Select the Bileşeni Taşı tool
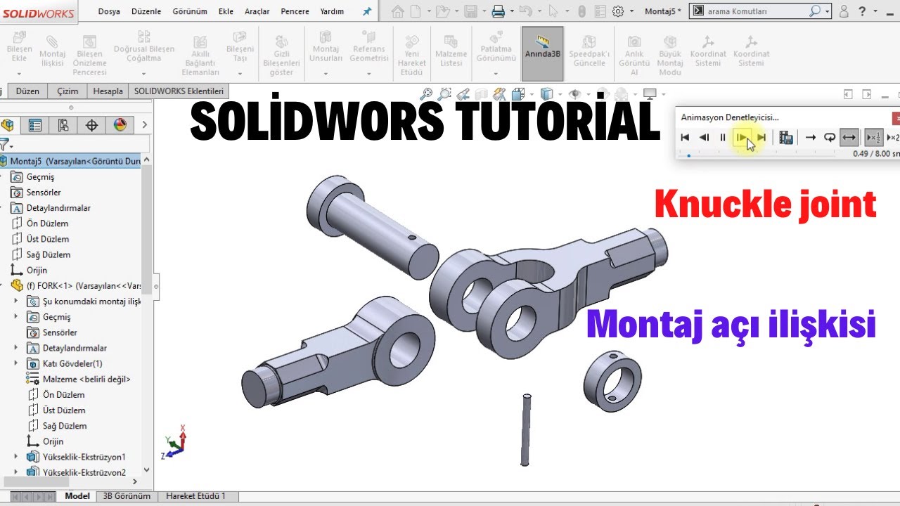Viewport: 900px width, 506px height. pos(240,46)
